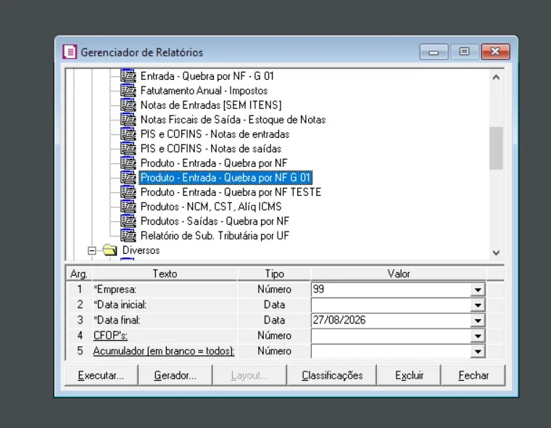The height and width of the screenshot is (428, 551).
Task: Select Notas Fiscais de Saída - Estoque de Notas
Action: (x=233, y=120)
